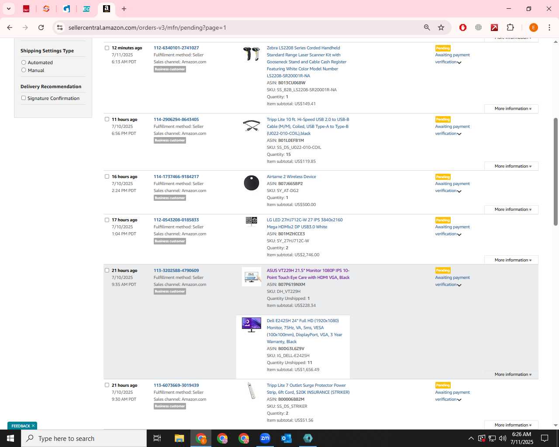Select order 113-3202588-4790609 checkbox
The height and width of the screenshot is (447, 559).
pyautogui.click(x=107, y=270)
